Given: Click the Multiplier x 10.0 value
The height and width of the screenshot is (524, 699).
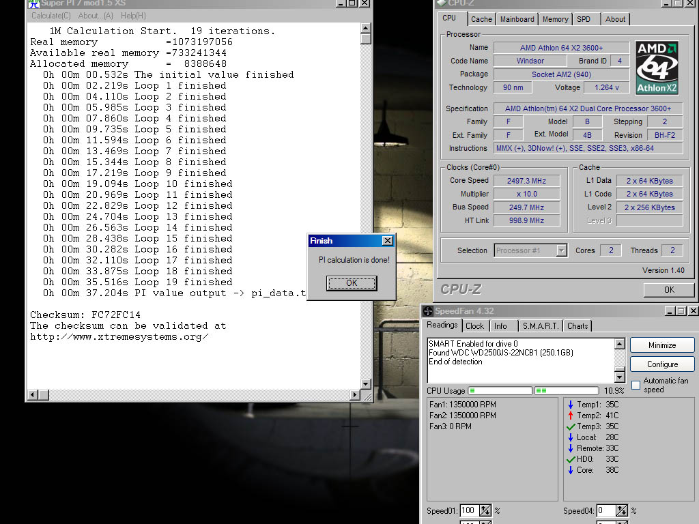Looking at the screenshot, I should [526, 194].
